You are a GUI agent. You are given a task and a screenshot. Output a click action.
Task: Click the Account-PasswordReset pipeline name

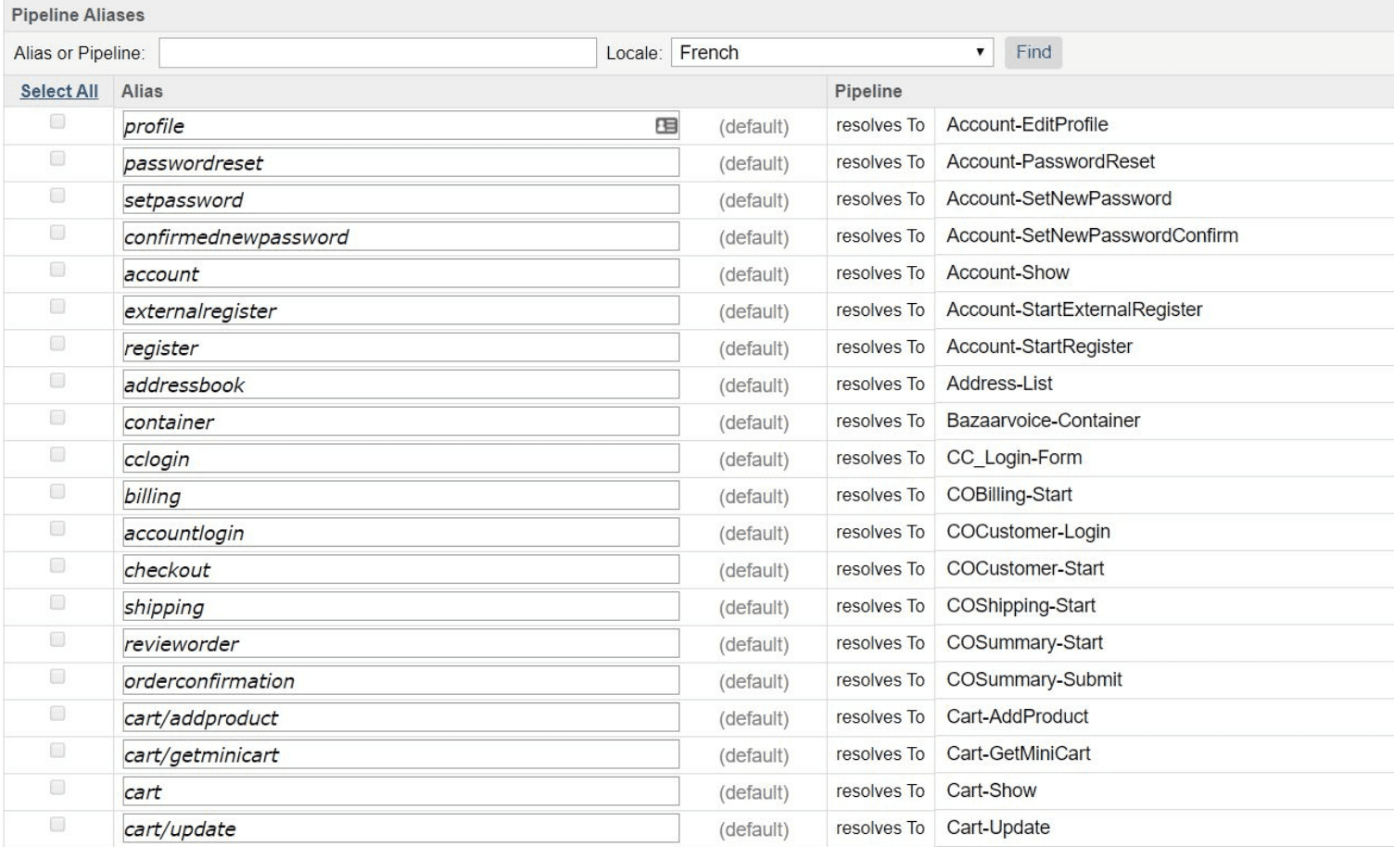(x=1050, y=162)
